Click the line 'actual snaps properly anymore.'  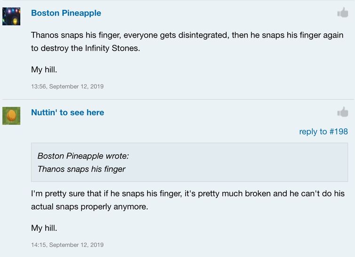[90, 207]
